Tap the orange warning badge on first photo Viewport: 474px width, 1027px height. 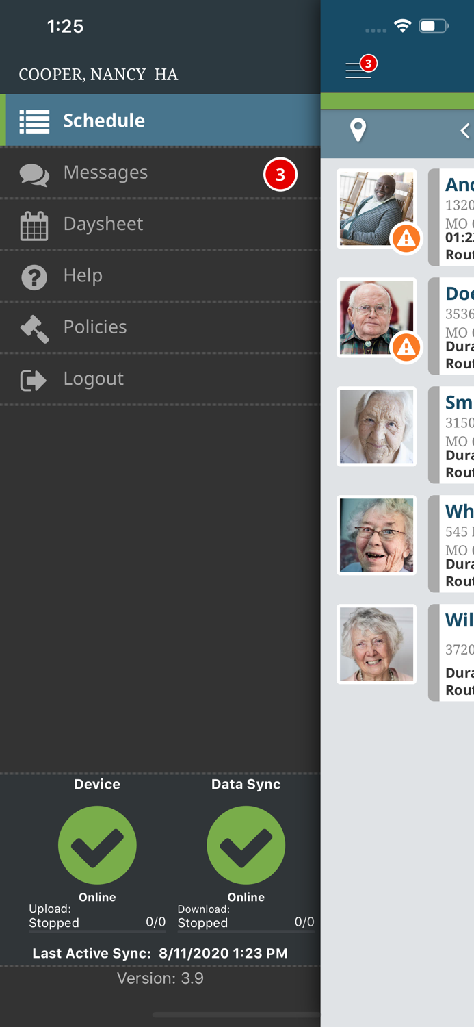click(x=406, y=238)
